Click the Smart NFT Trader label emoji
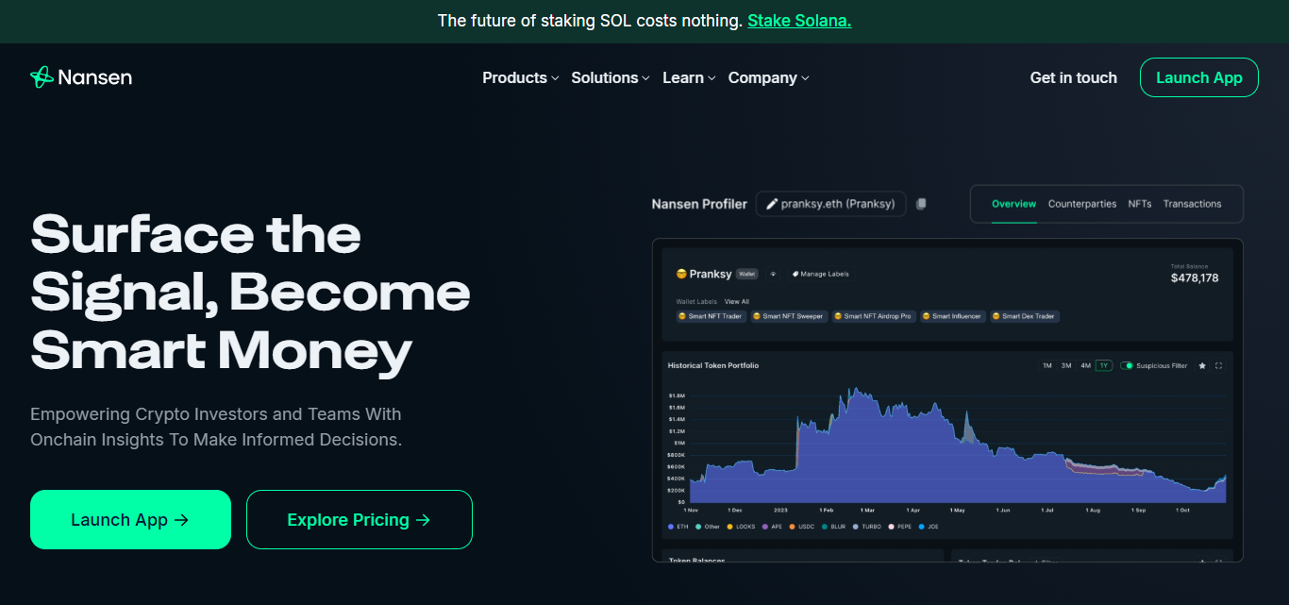The height and width of the screenshot is (605, 1289). pyautogui.click(x=682, y=316)
